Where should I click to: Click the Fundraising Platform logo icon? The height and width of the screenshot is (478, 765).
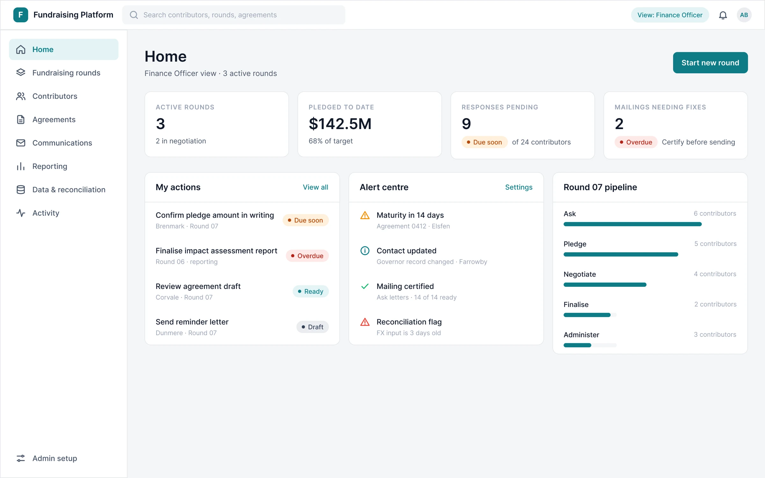pyautogui.click(x=21, y=15)
